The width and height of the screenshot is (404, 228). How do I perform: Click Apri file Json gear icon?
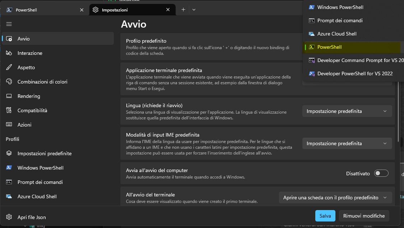pyautogui.click(x=9, y=217)
